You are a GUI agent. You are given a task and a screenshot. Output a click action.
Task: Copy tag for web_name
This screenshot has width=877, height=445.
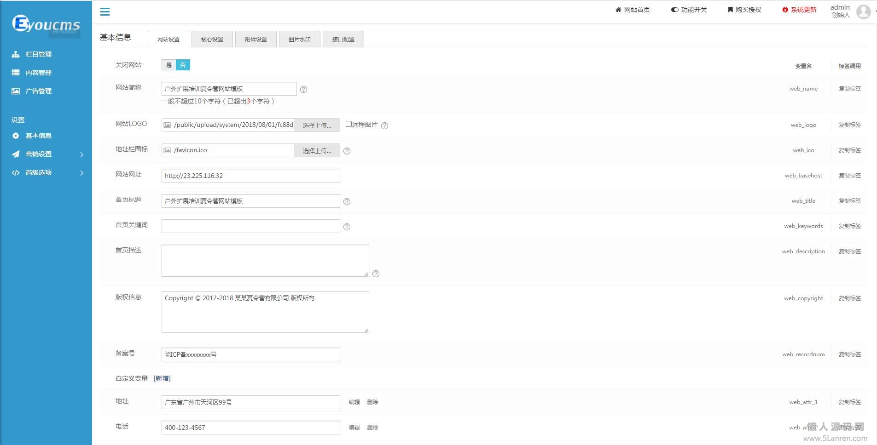pos(849,89)
